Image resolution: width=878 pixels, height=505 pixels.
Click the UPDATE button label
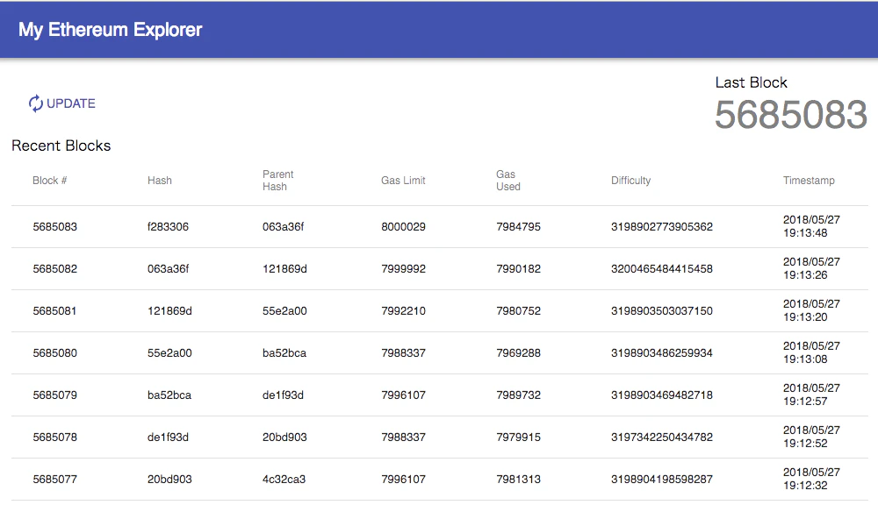(71, 103)
